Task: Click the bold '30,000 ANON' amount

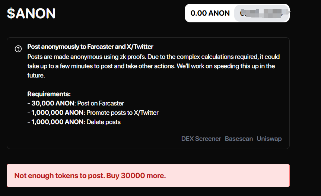Action: (53, 103)
